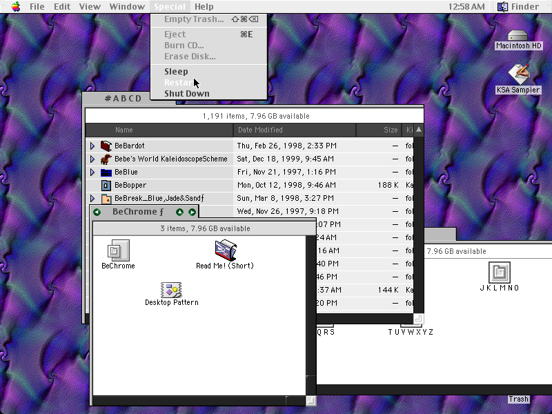
Task: Click the Thu, Feb 26, 1998 date cell
Action: (x=286, y=146)
